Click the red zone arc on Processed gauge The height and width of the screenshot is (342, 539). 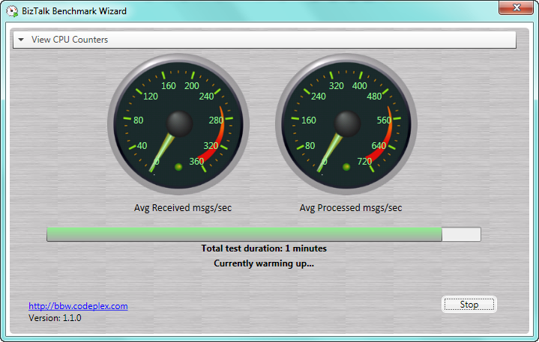click(x=385, y=146)
